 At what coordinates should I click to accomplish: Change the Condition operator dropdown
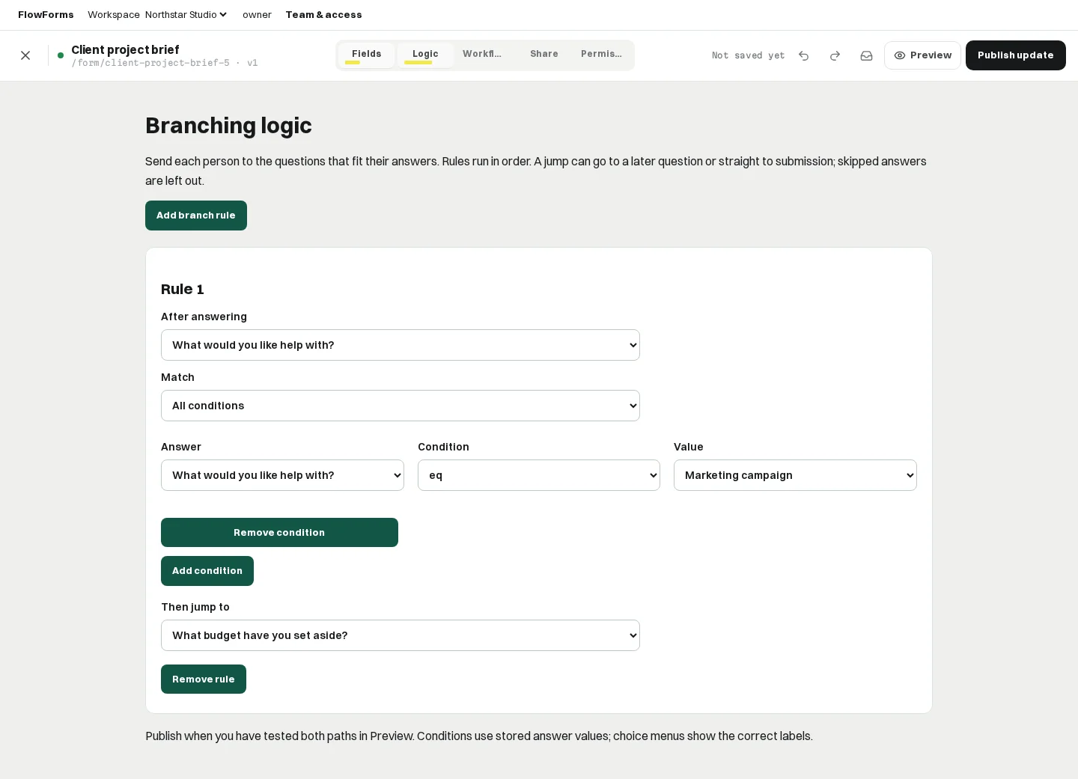click(x=539, y=475)
